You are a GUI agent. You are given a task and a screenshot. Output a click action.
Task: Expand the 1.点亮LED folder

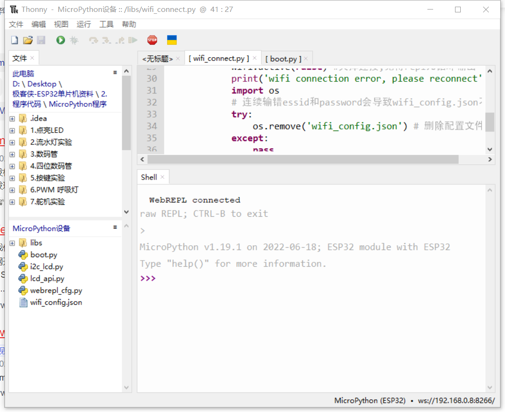pos(12,131)
